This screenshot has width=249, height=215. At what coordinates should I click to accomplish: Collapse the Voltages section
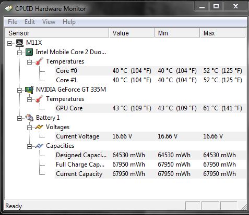click(x=29, y=128)
